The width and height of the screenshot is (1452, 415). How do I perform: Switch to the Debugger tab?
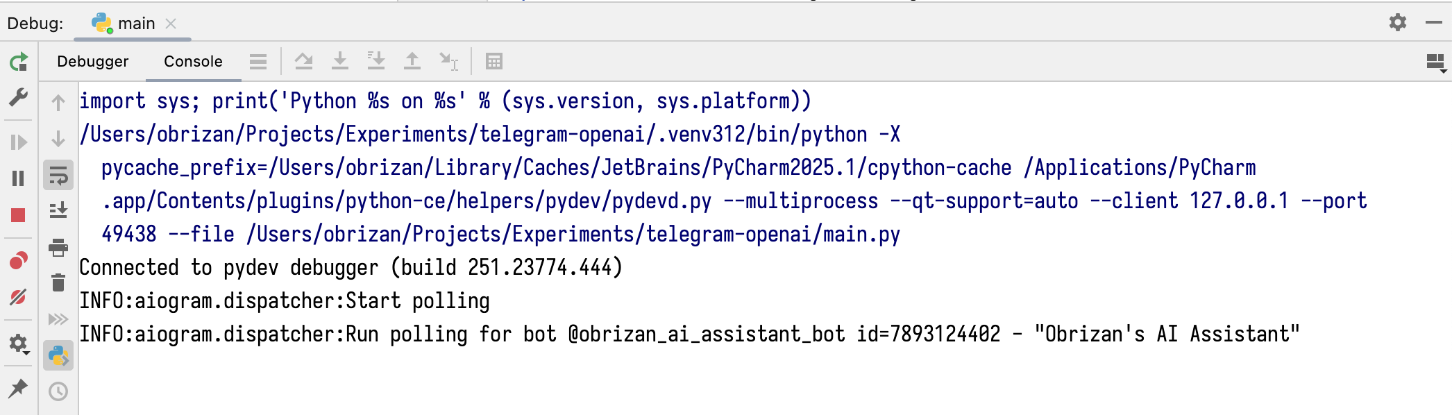(x=92, y=62)
